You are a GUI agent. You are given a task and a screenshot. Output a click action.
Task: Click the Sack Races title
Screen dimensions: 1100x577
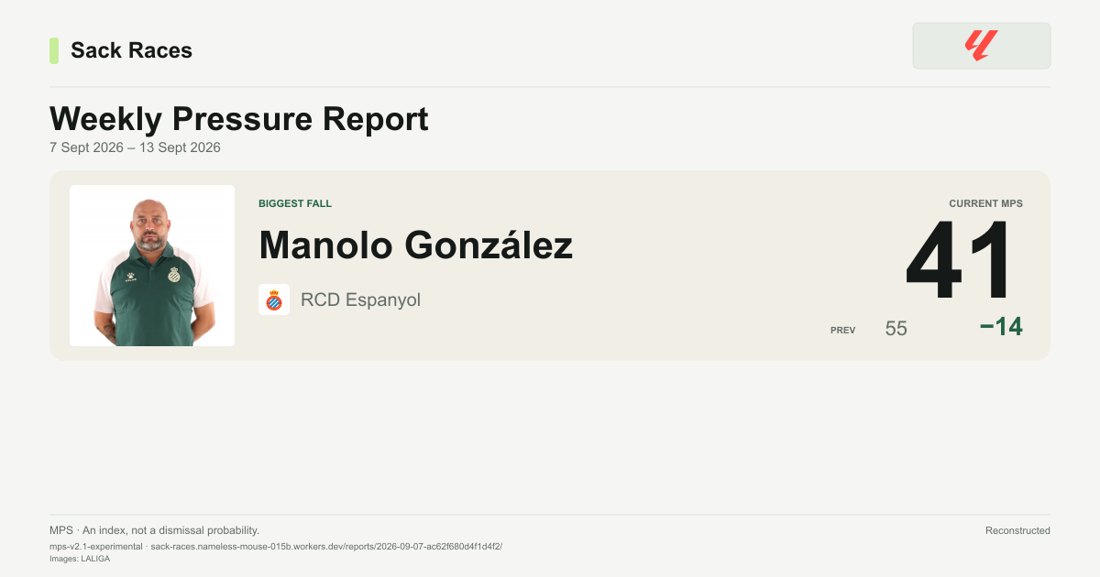point(131,50)
